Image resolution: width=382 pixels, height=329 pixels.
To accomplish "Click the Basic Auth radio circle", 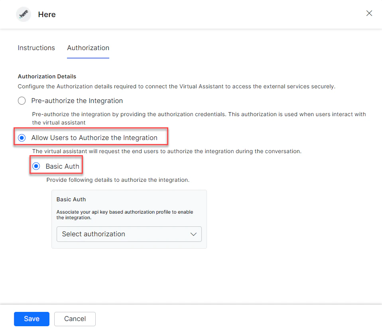I will click(36, 166).
